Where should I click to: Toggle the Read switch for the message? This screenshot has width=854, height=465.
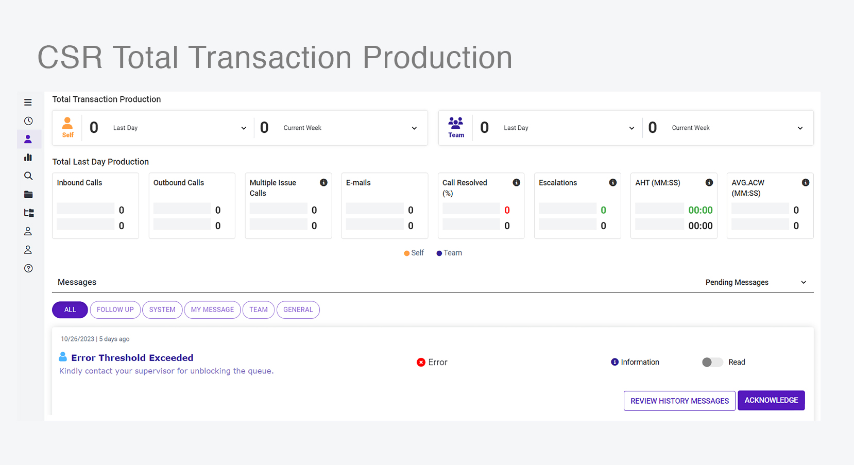712,363
